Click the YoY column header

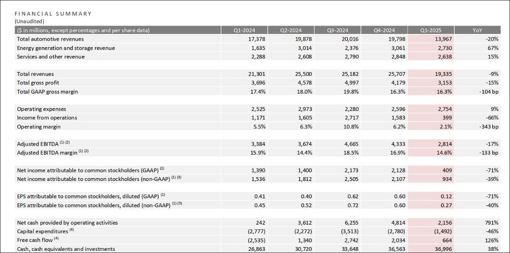point(477,30)
